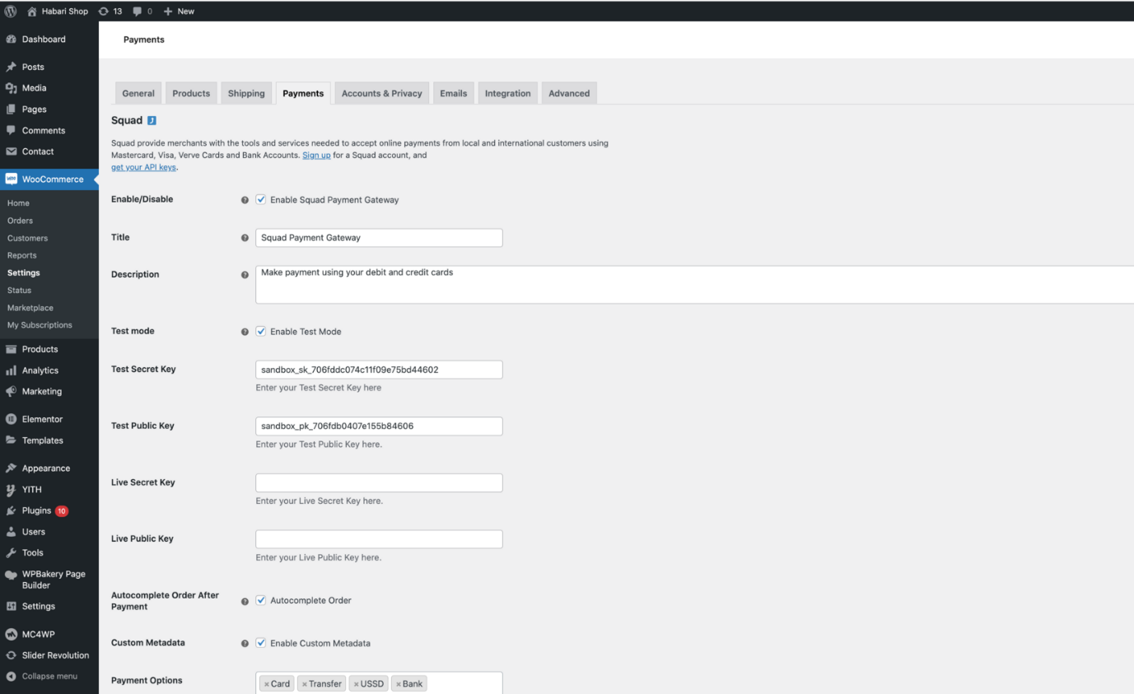Open WooCommerce Orders submenu item
1134x694 pixels.
[x=20, y=221]
